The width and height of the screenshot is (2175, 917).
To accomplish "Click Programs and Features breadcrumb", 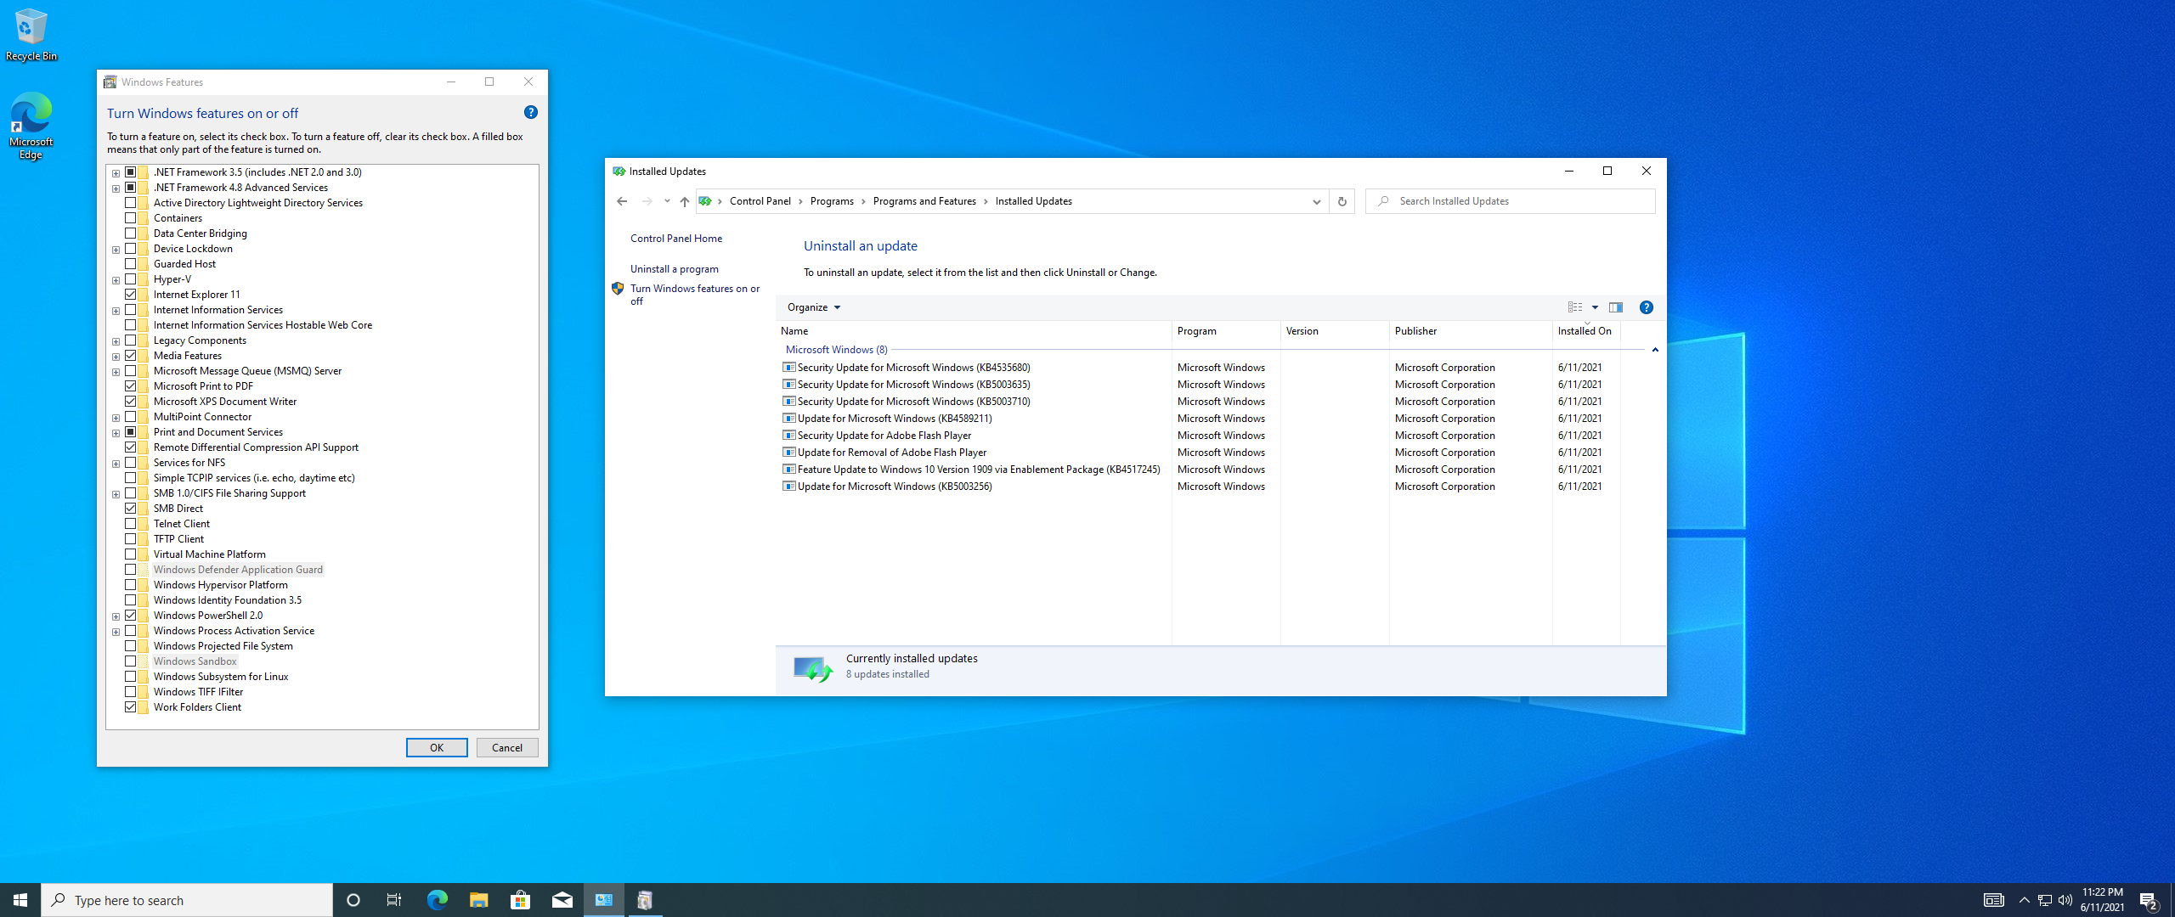I will [x=924, y=201].
